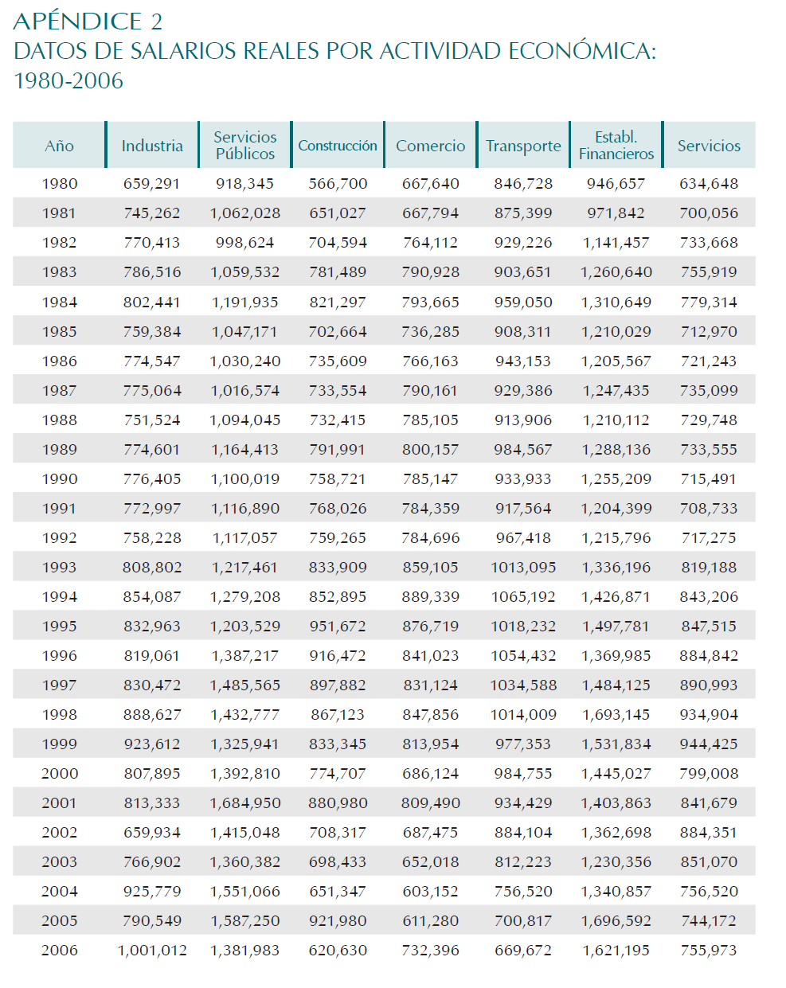Click Industria value 659,291 for 1980
Image resolution: width=786 pixels, height=988 pixels.
[x=152, y=184]
